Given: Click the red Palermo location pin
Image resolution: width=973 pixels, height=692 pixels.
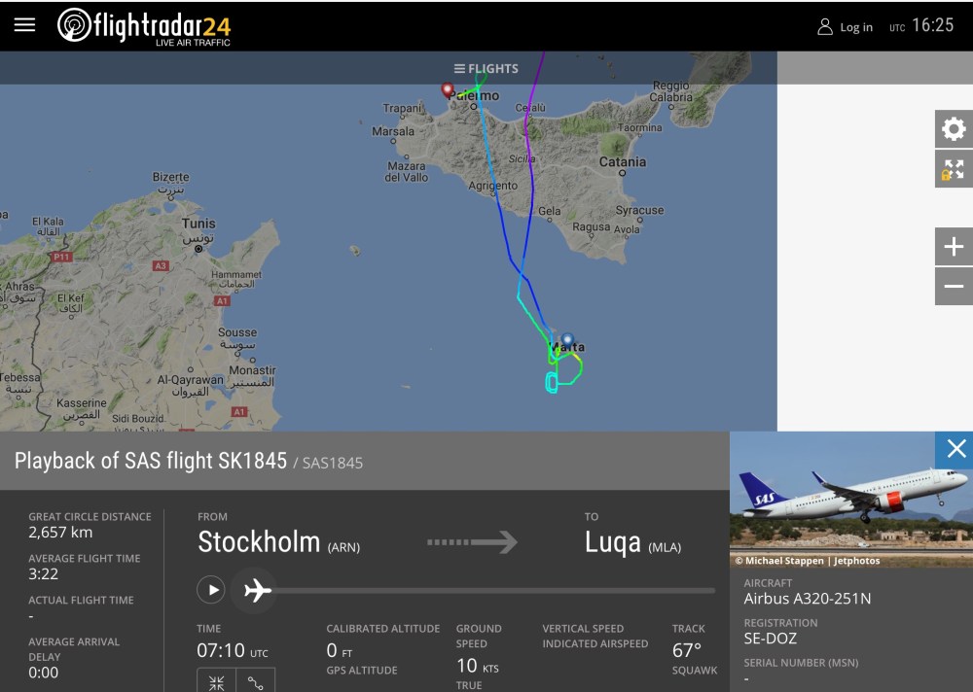Looking at the screenshot, I should coord(449,90).
